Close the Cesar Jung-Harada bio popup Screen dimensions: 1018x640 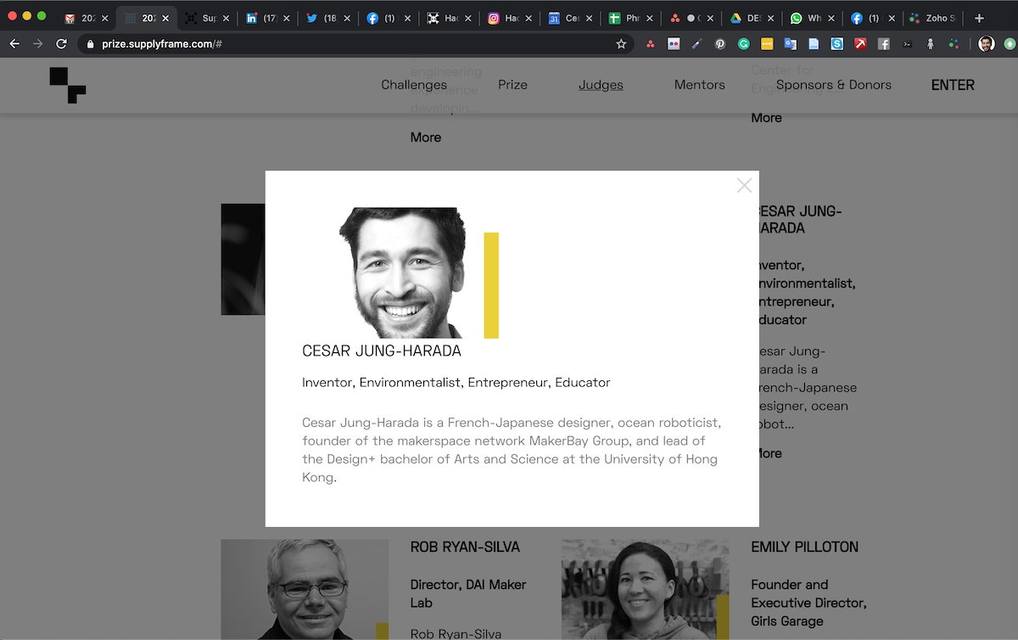744,186
